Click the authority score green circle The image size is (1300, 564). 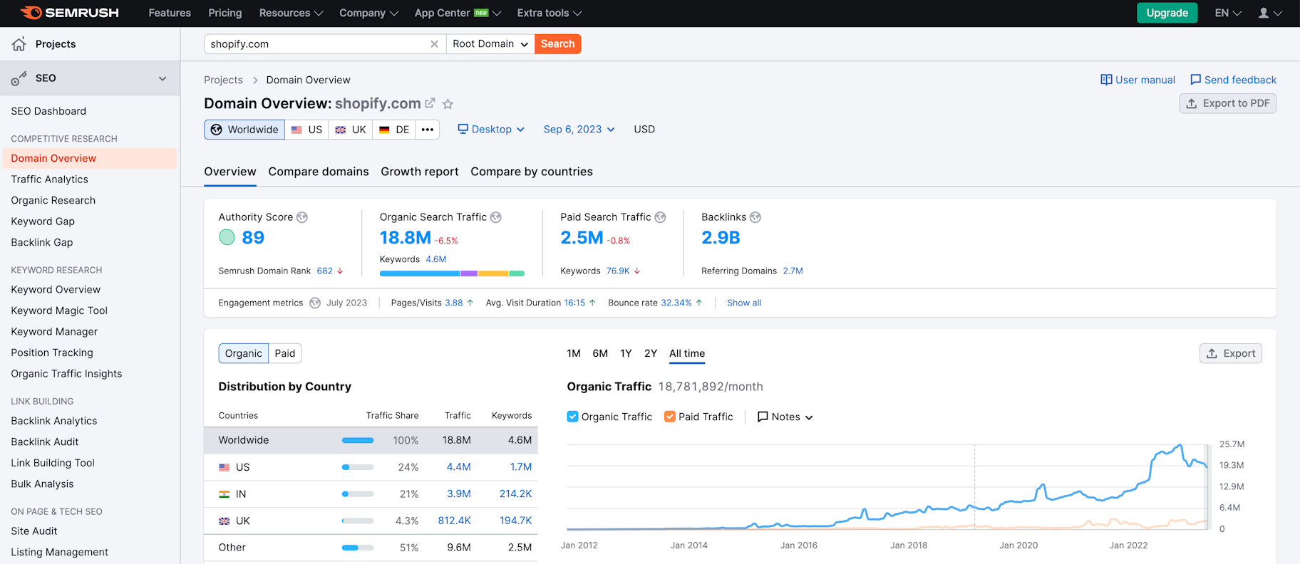coord(227,238)
